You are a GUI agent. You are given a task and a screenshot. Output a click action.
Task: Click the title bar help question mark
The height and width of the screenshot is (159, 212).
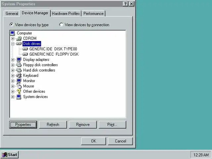pos(125,4)
